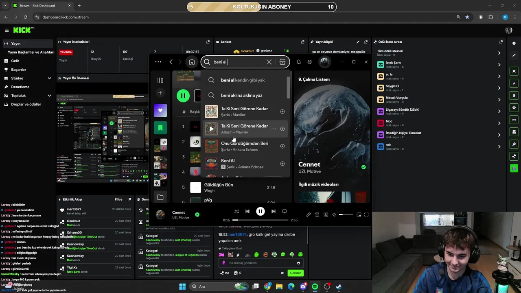Skip to next track in Spotify
This screenshot has width=521, height=293.
[x=274, y=211]
